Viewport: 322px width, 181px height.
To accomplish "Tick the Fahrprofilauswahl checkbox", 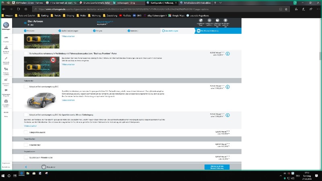I will 26,132.
